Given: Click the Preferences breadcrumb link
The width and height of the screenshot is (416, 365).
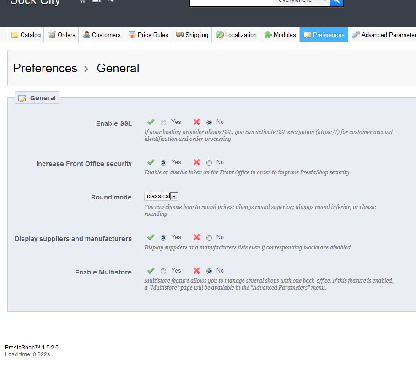Looking at the screenshot, I should click(45, 68).
